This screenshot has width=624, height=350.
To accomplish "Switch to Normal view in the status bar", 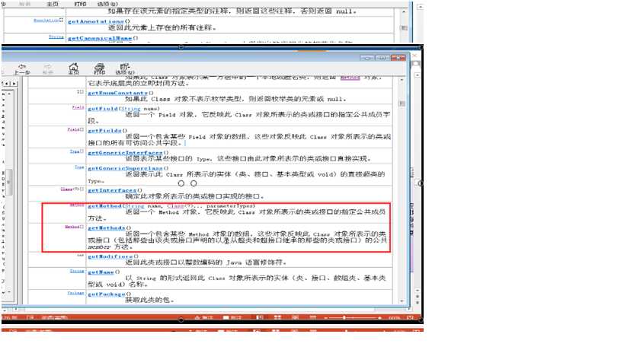I will pos(260,317).
